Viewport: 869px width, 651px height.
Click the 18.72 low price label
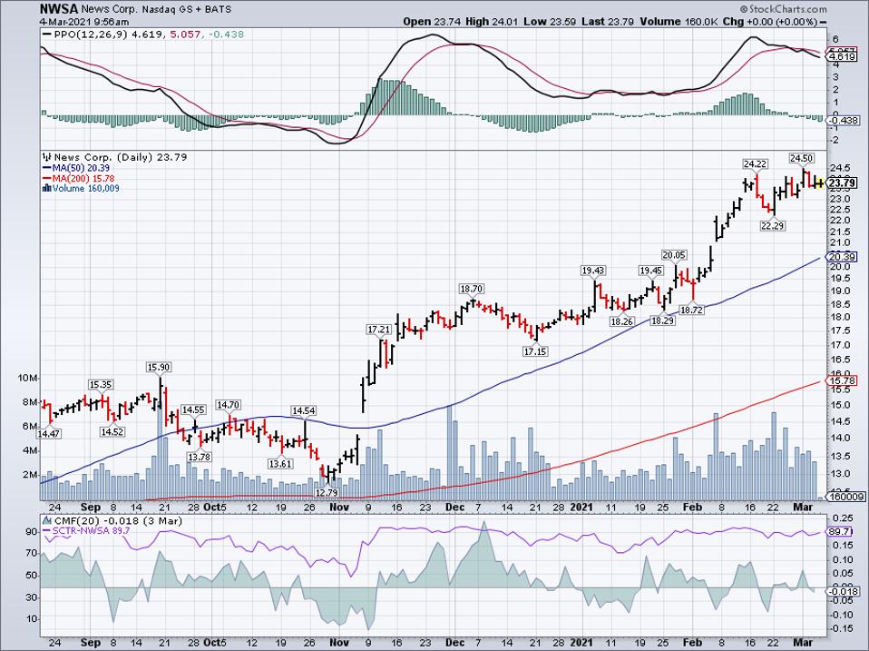691,311
